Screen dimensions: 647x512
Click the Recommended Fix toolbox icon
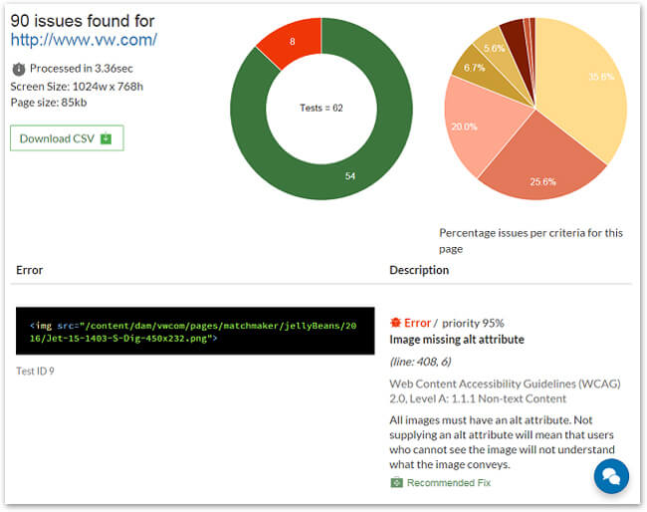coord(396,482)
